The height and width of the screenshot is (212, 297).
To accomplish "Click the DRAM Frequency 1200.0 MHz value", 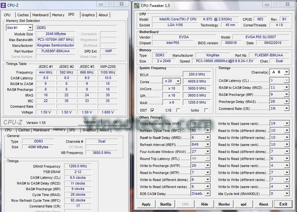I will tap(78, 166).
